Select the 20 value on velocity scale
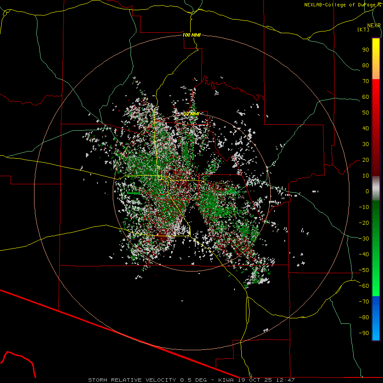Viewport: 383px width, 383px height. [366, 160]
